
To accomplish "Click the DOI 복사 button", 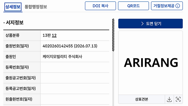I will (x=100, y=6).
